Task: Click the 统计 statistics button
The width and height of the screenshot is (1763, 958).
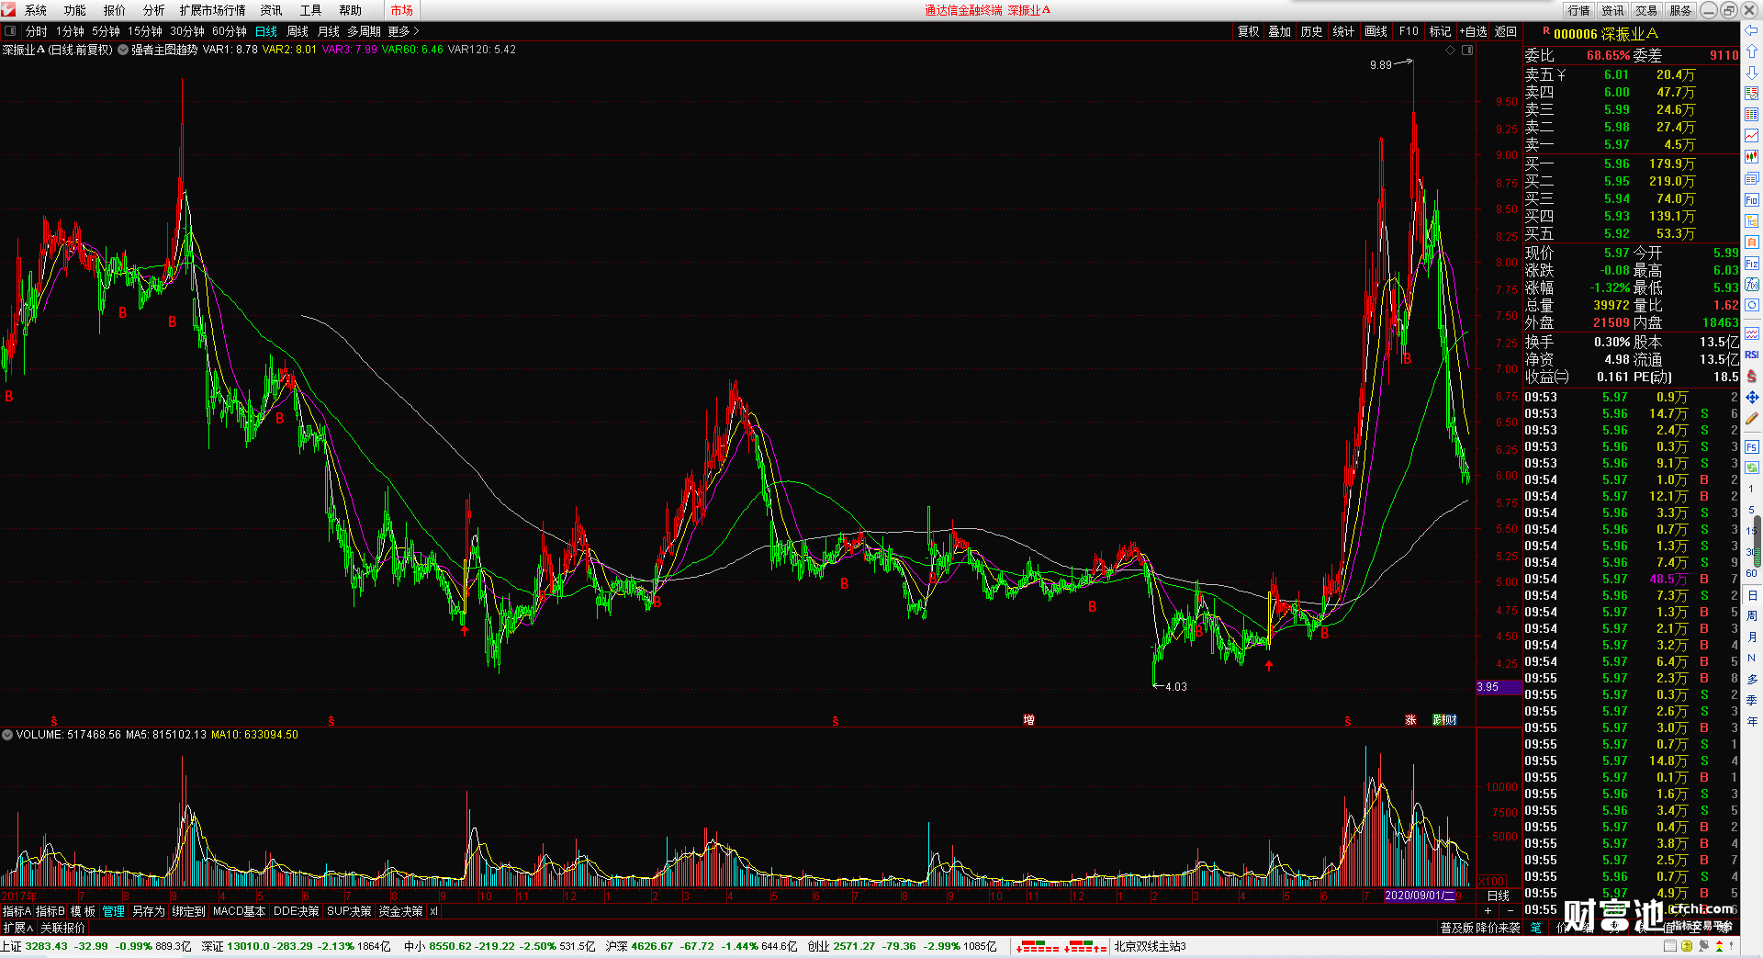Action: (1343, 31)
